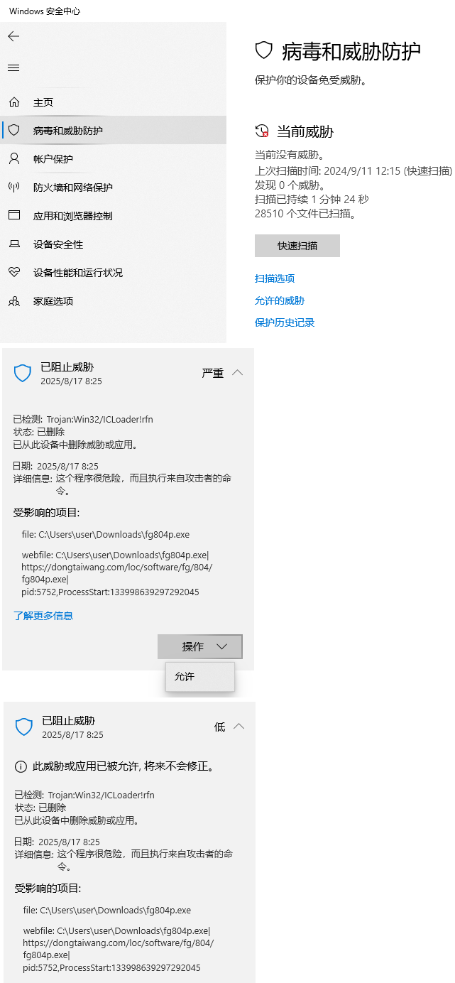Click the Home house icon
455x983 pixels.
tap(14, 102)
